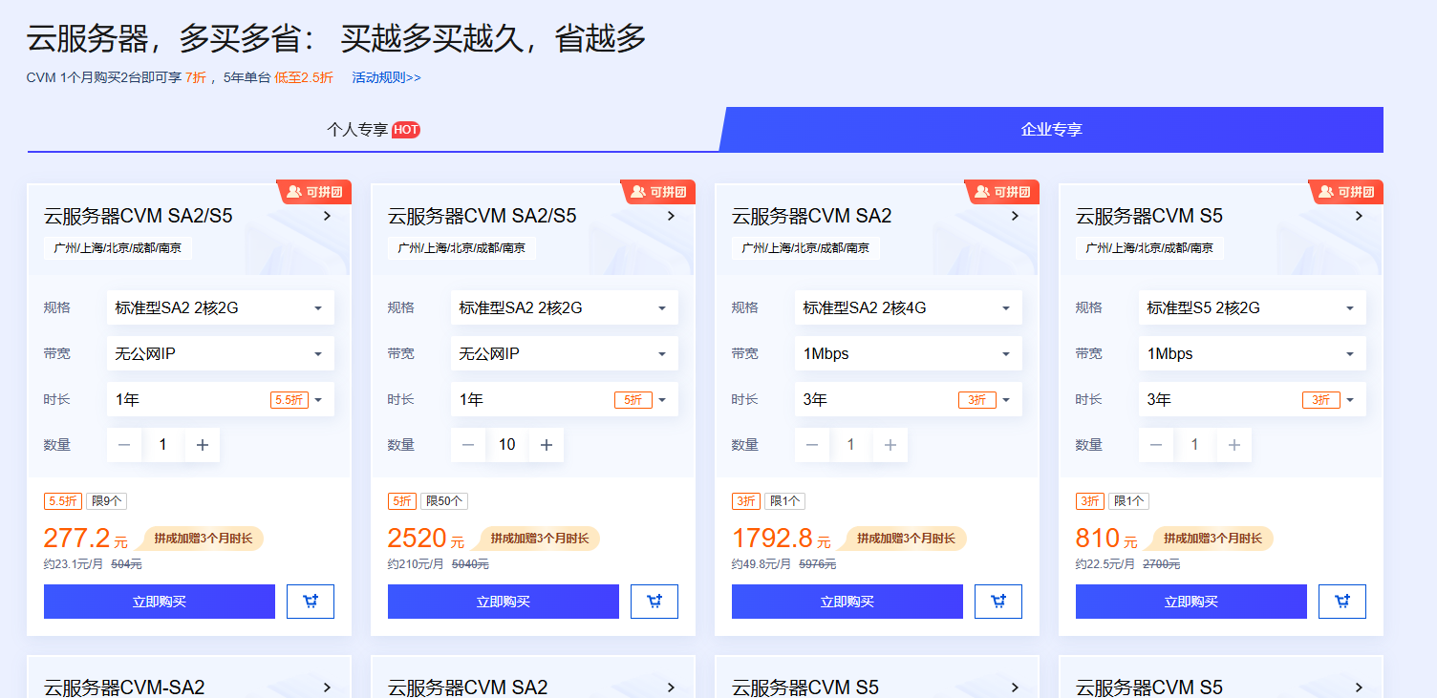
Task: Switch to 个人专享 tab
Action: pos(373,129)
